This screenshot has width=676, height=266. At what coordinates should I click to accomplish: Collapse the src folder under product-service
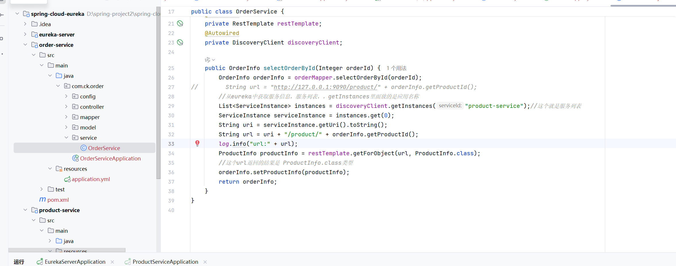pos(34,220)
